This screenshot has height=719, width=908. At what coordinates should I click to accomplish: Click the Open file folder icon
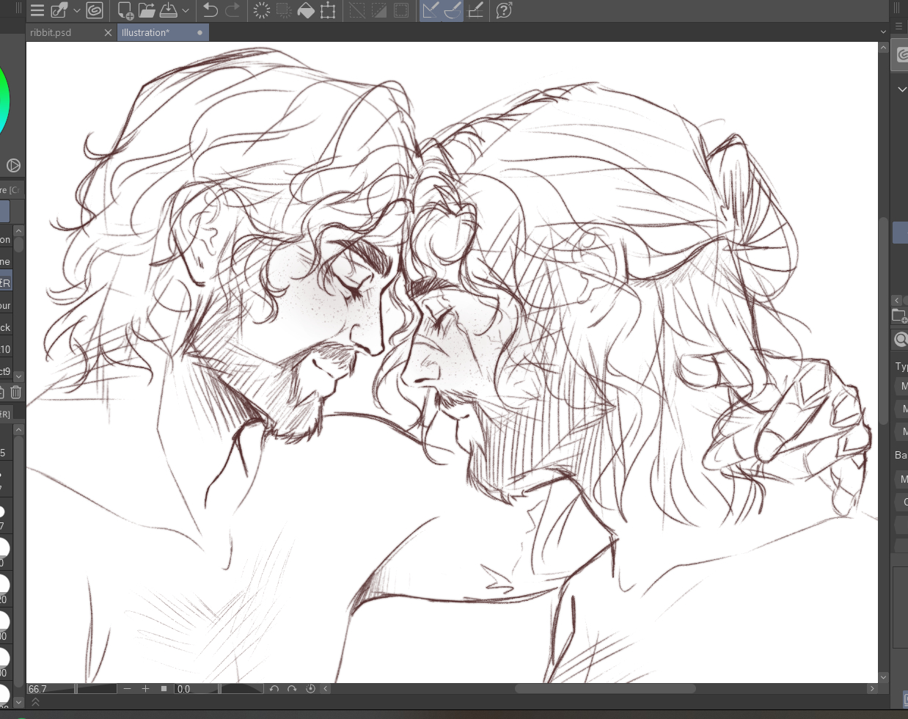[147, 10]
